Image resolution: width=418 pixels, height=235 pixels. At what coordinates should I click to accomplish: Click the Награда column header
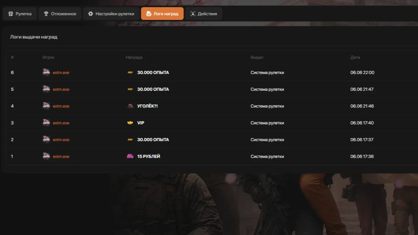coord(134,57)
